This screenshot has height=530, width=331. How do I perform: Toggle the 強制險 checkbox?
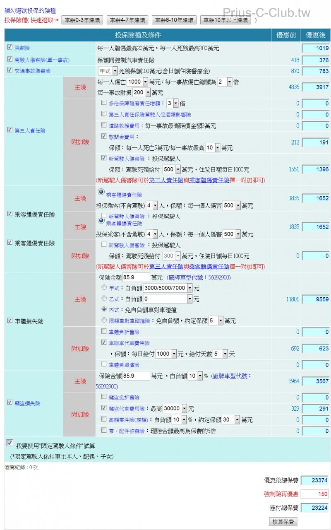coord(10,48)
